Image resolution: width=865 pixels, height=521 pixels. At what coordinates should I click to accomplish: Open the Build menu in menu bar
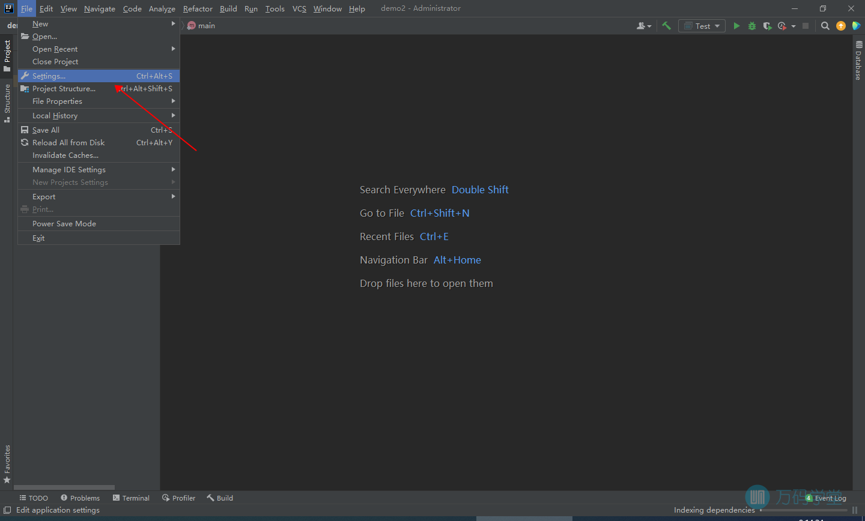pyautogui.click(x=228, y=8)
